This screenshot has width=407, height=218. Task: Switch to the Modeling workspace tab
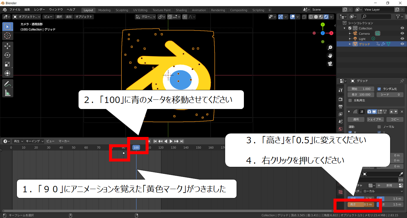[x=104, y=10]
